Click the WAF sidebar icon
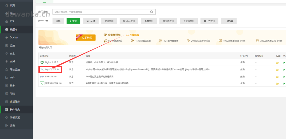The height and width of the screenshot is (139, 286). [x=7, y=61]
